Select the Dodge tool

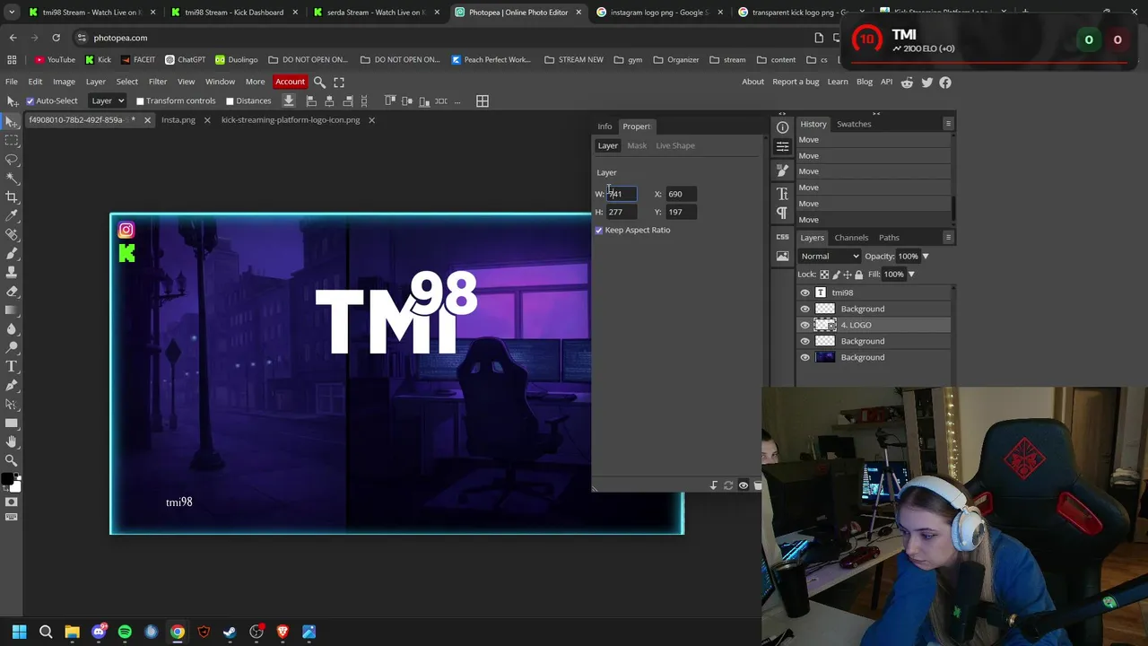click(x=12, y=347)
